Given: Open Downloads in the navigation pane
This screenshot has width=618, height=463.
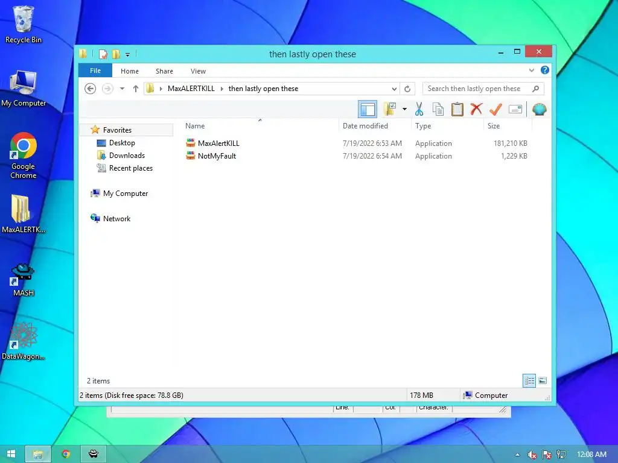Looking at the screenshot, I should pyautogui.click(x=127, y=156).
